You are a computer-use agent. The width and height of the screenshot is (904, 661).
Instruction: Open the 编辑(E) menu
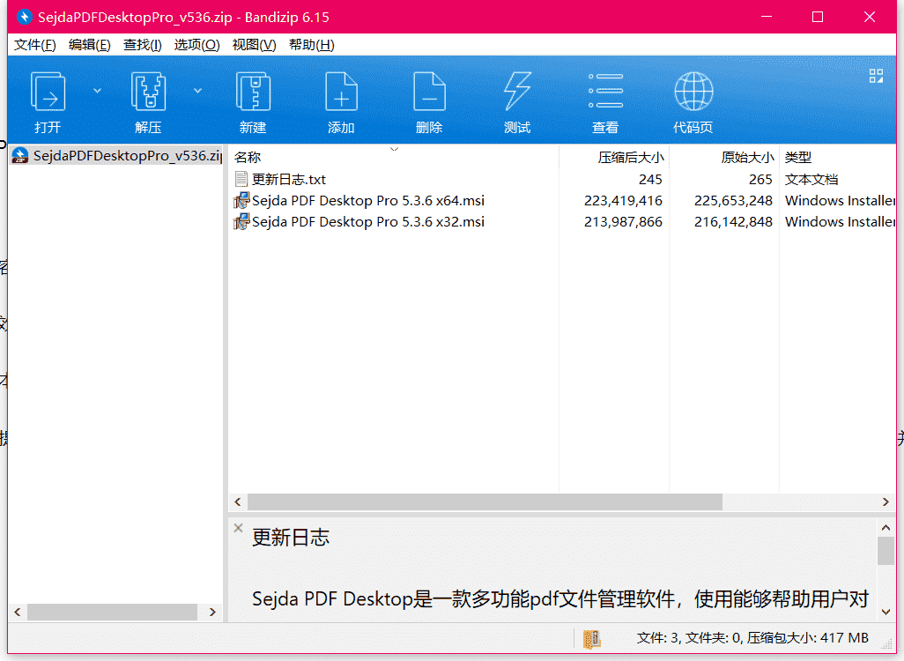(89, 45)
